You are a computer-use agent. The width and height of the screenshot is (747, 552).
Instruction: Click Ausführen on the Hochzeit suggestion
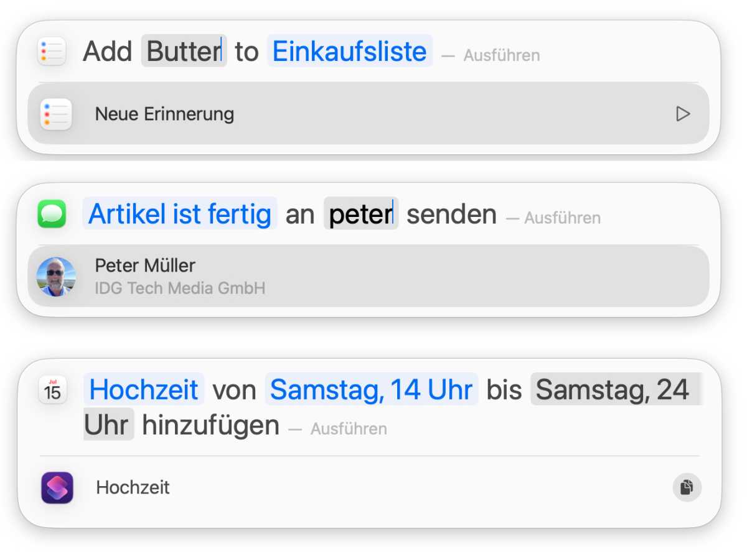point(349,429)
